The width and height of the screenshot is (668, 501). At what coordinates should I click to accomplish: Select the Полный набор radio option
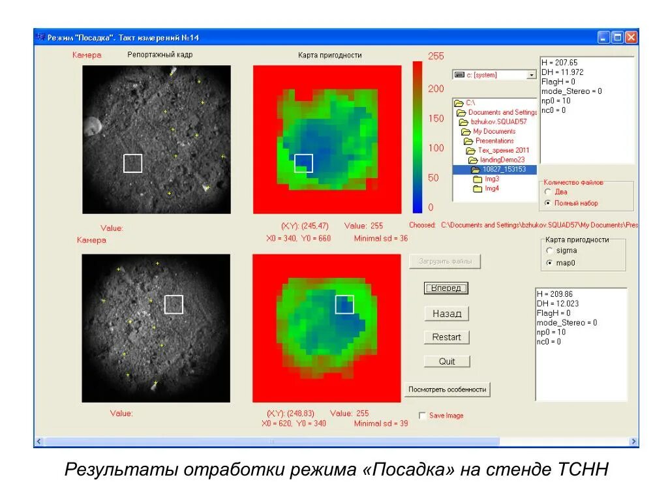pos(548,204)
